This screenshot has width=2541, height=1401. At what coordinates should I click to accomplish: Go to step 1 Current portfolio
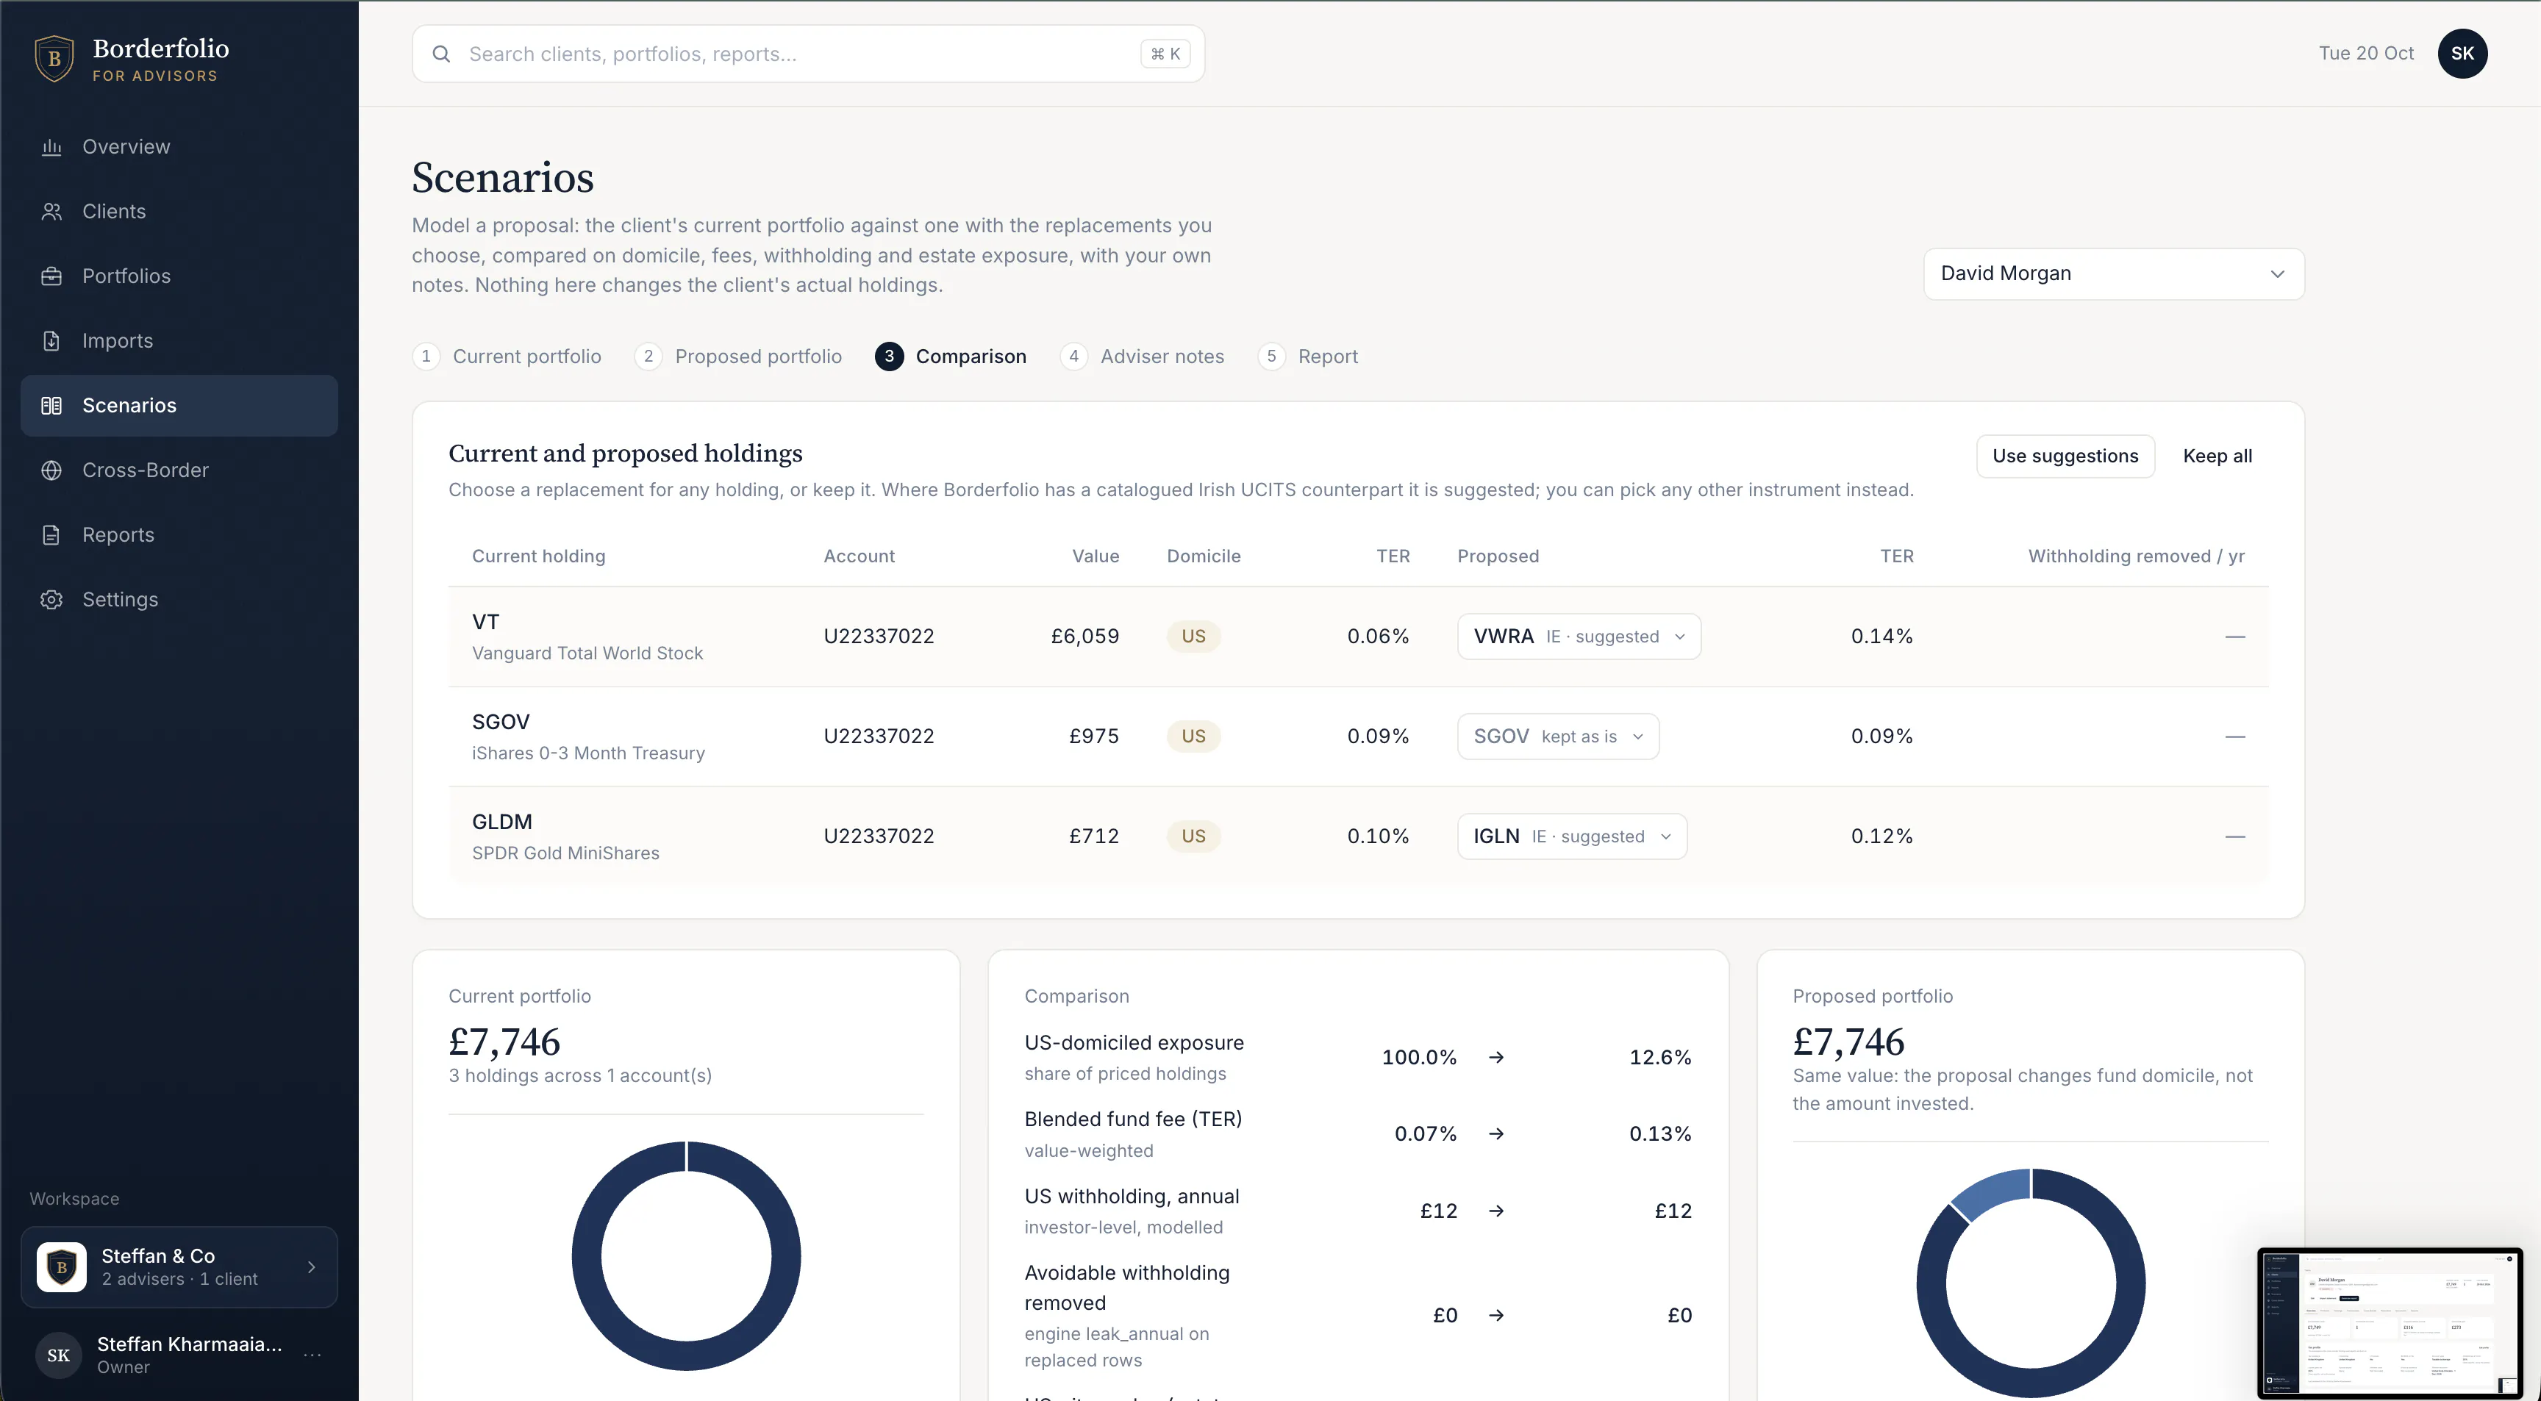coord(507,357)
